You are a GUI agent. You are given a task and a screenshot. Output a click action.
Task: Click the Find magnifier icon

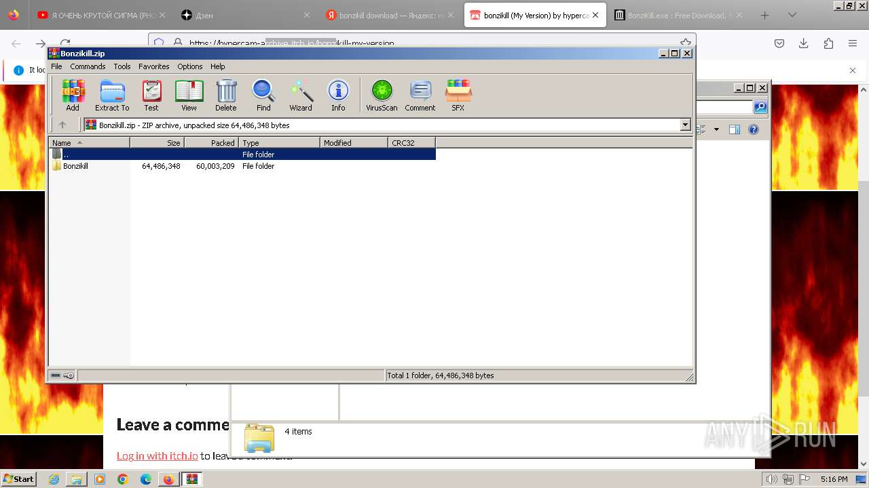[x=263, y=95]
